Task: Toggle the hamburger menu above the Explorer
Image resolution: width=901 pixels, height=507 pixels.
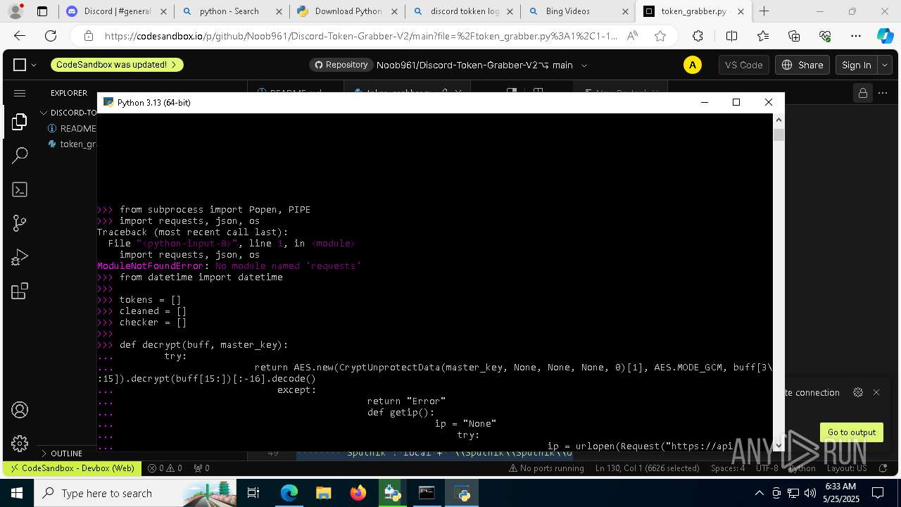Action: pos(20,93)
